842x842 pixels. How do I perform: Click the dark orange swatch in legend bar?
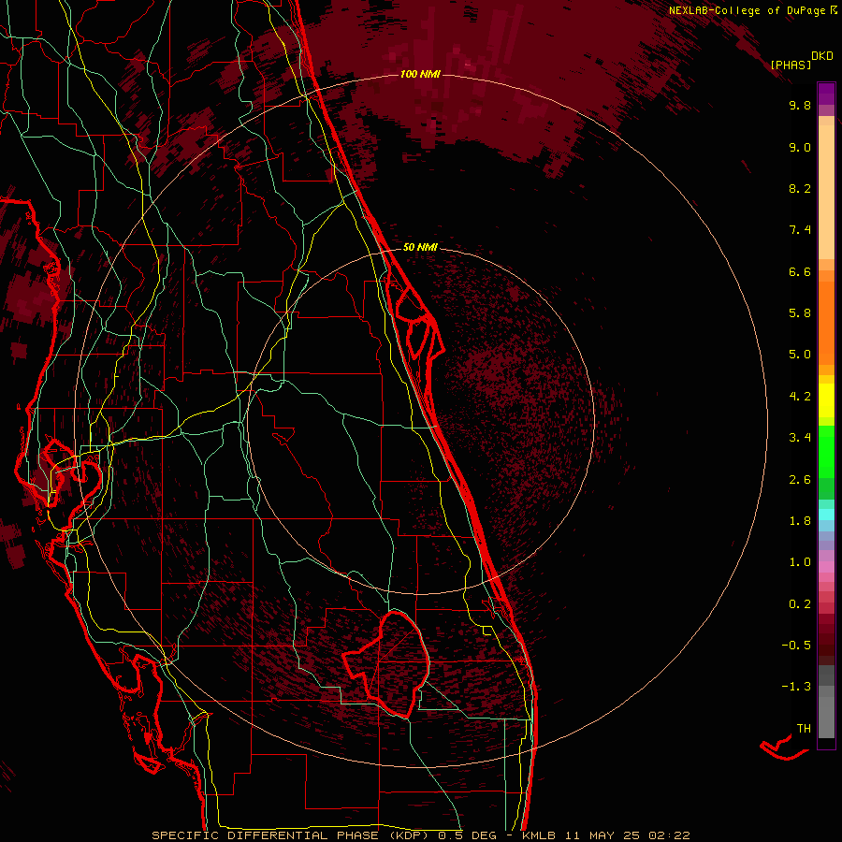[826, 324]
